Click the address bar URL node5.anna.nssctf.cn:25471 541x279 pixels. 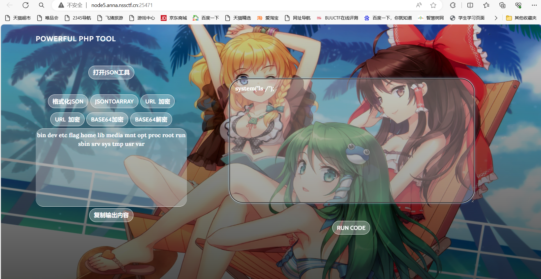122,5
